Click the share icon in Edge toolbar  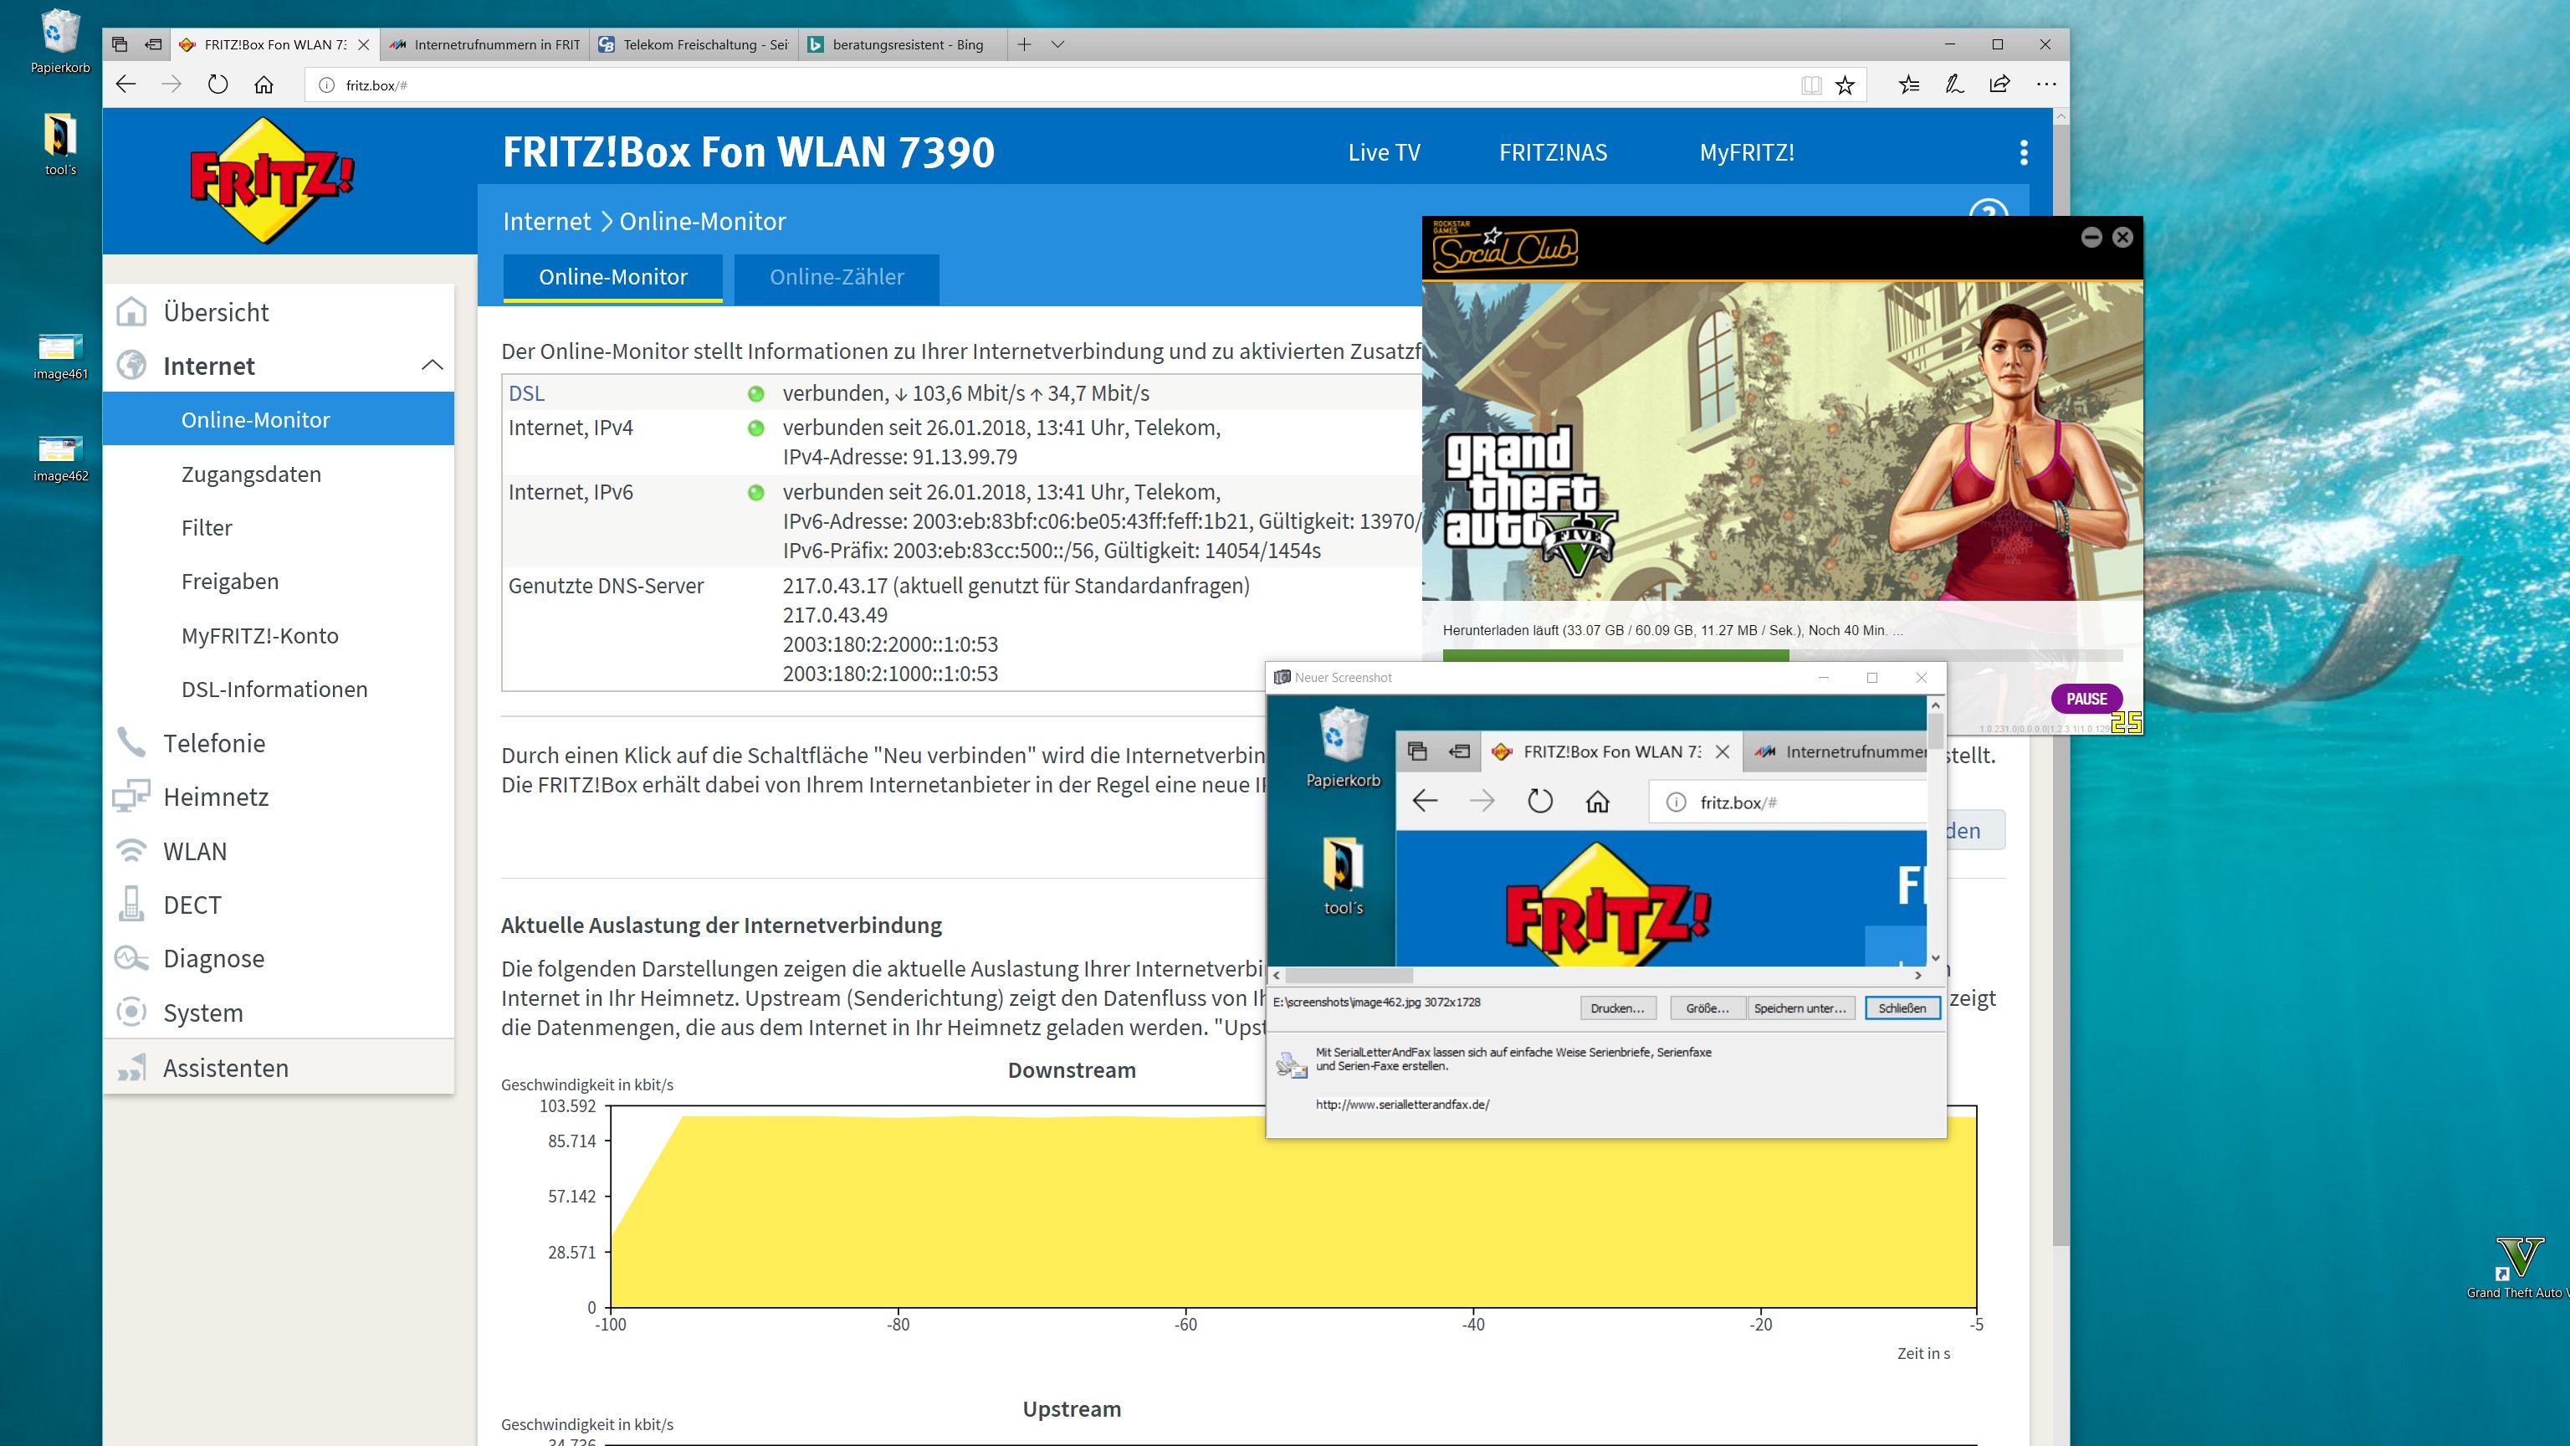click(x=1999, y=85)
